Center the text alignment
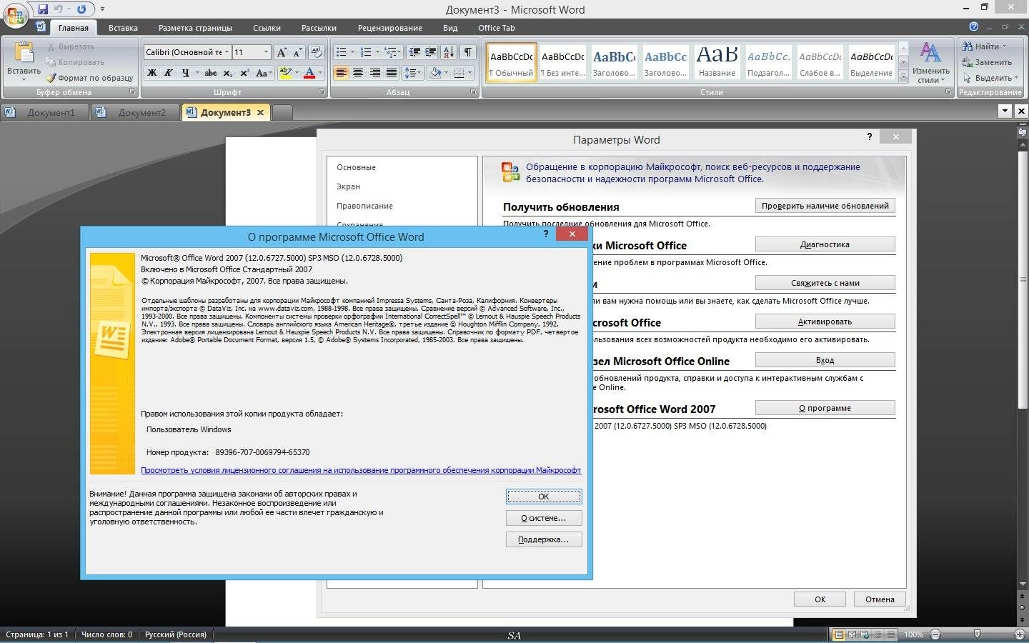Image resolution: width=1029 pixels, height=643 pixels. coord(358,73)
